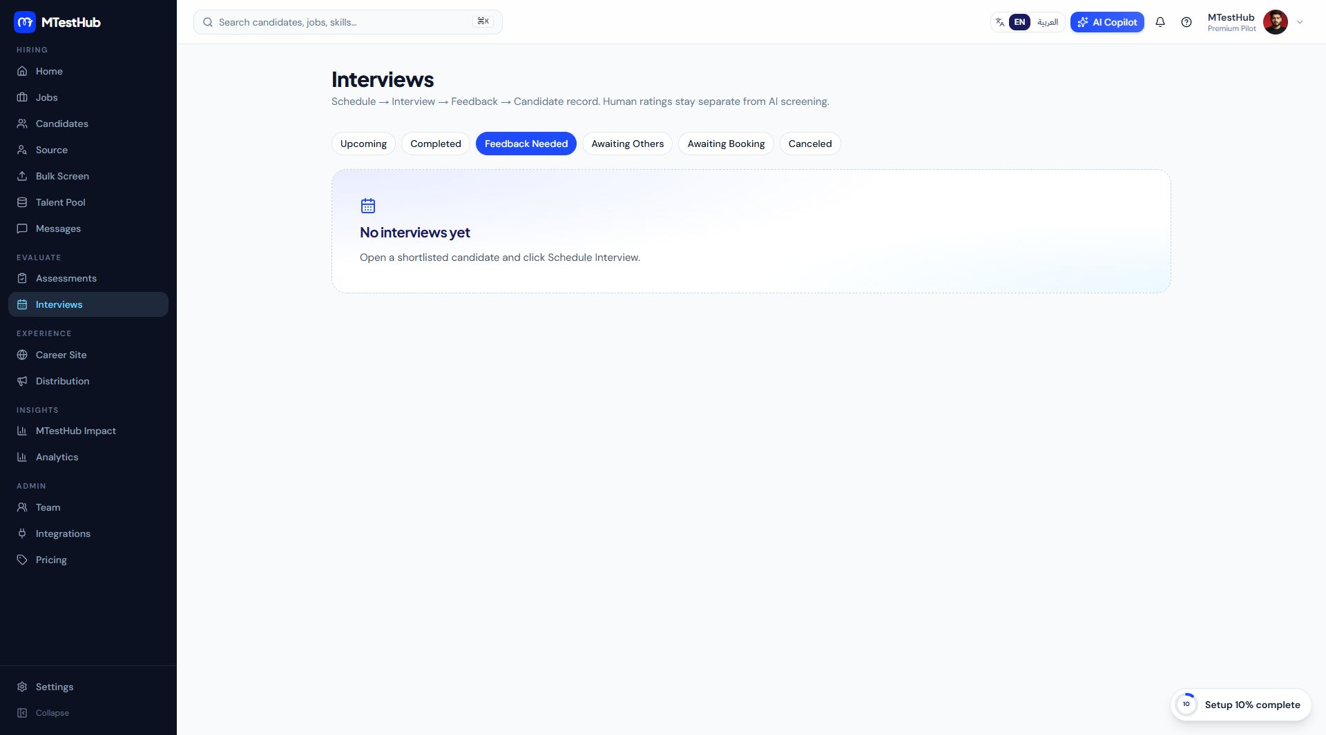The width and height of the screenshot is (1326, 735).
Task: Open the Setup 10% complete widget
Action: (1241, 705)
